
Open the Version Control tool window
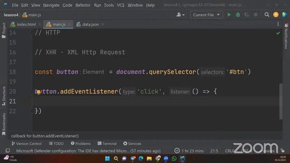pos(26,144)
